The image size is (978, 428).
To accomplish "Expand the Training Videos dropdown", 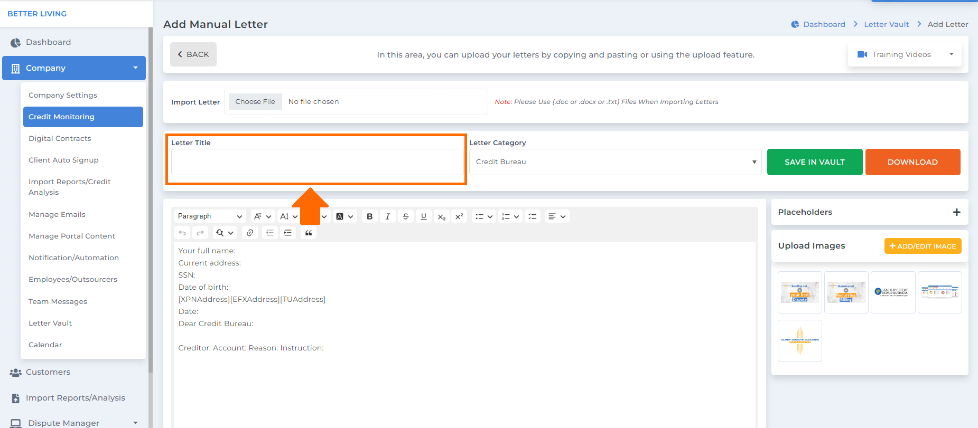I will 905,54.
